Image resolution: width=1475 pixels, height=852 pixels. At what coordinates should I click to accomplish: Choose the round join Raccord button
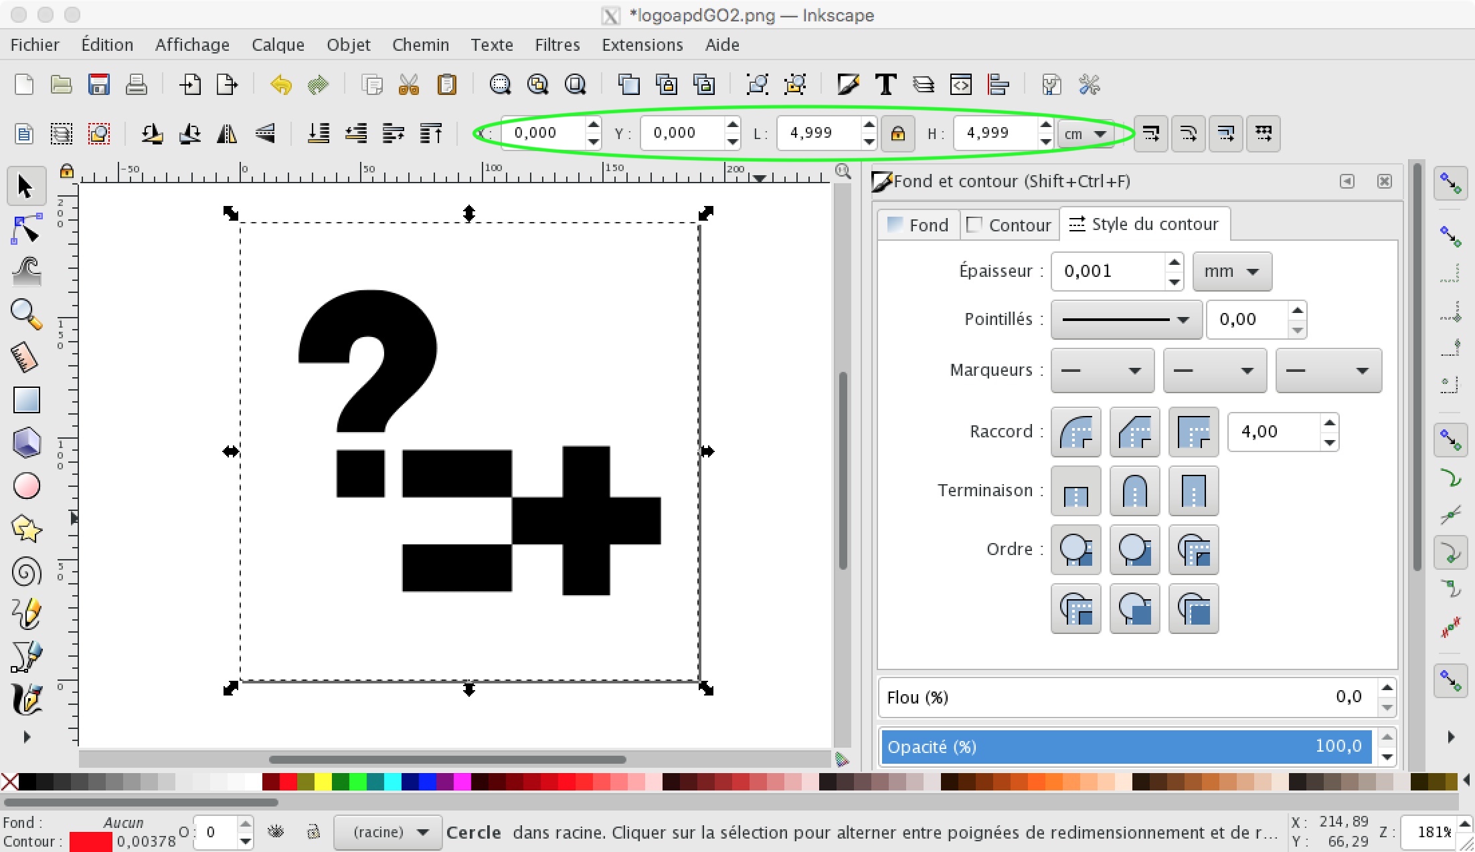[1075, 432]
